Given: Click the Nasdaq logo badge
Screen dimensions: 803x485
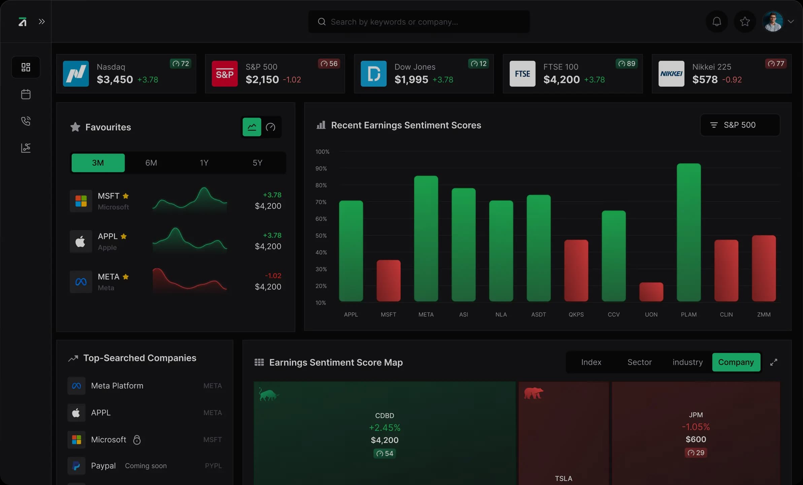Looking at the screenshot, I should pyautogui.click(x=76, y=73).
